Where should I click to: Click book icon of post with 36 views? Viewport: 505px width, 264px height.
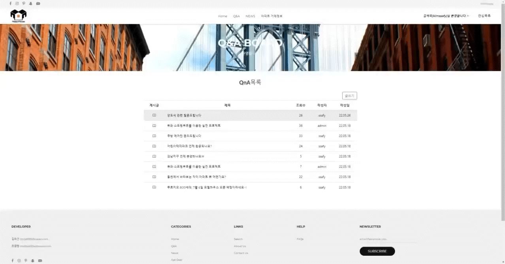(154, 126)
